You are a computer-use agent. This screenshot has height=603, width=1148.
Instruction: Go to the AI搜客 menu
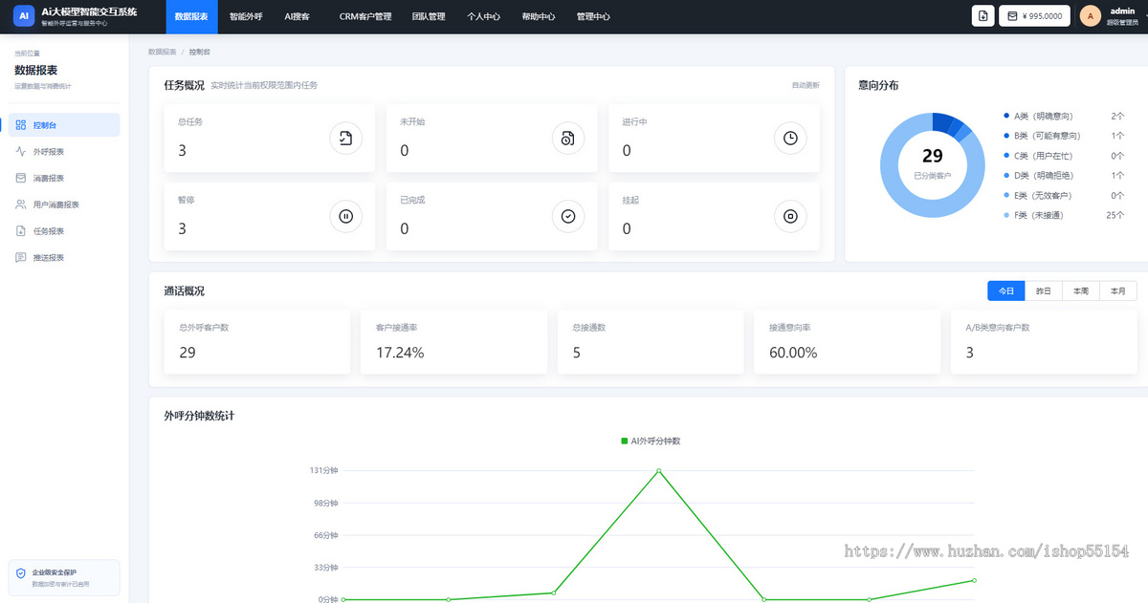click(298, 16)
